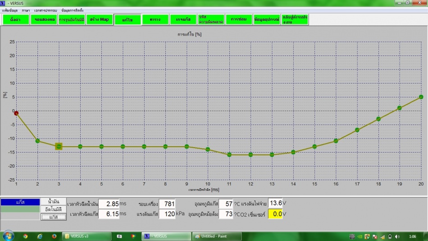
Task: Click the น้ำมัน (Petrol) mode button
Action: pos(54,202)
